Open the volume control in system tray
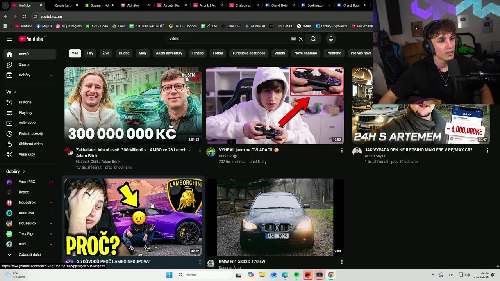The image size is (500, 281). tap(468, 275)
